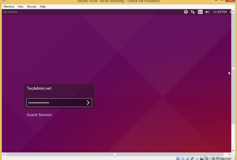The image size is (237, 160).
Task: Click the optical disc status icon
Action: pyautogui.click(x=183, y=158)
